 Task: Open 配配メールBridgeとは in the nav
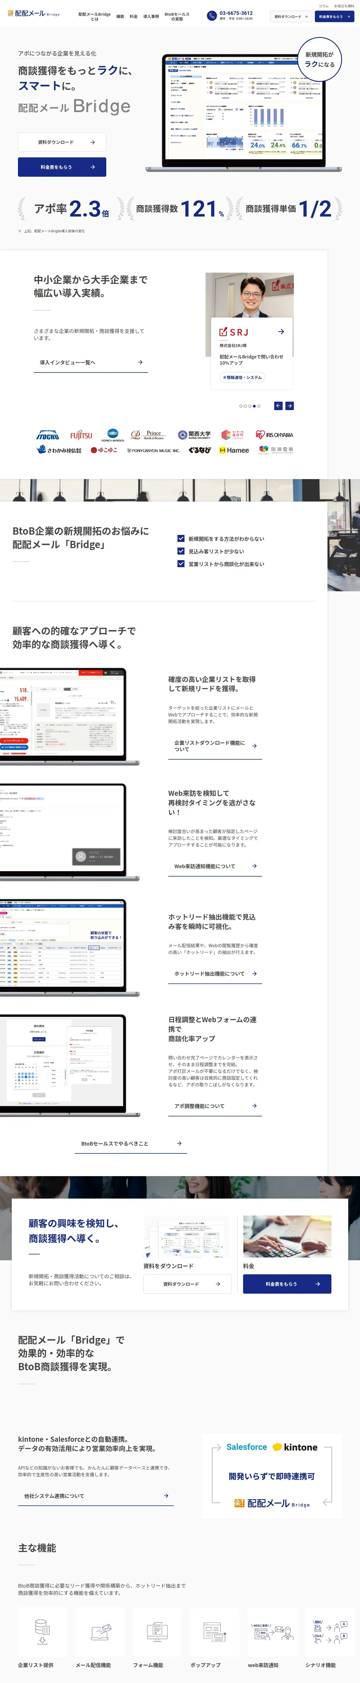(x=95, y=16)
